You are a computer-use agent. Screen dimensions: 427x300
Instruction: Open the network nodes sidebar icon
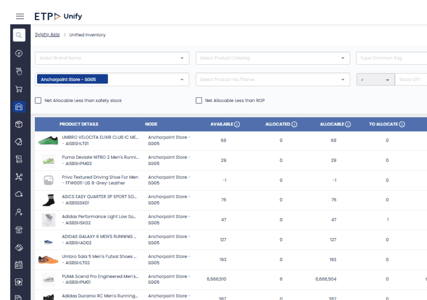(19, 177)
